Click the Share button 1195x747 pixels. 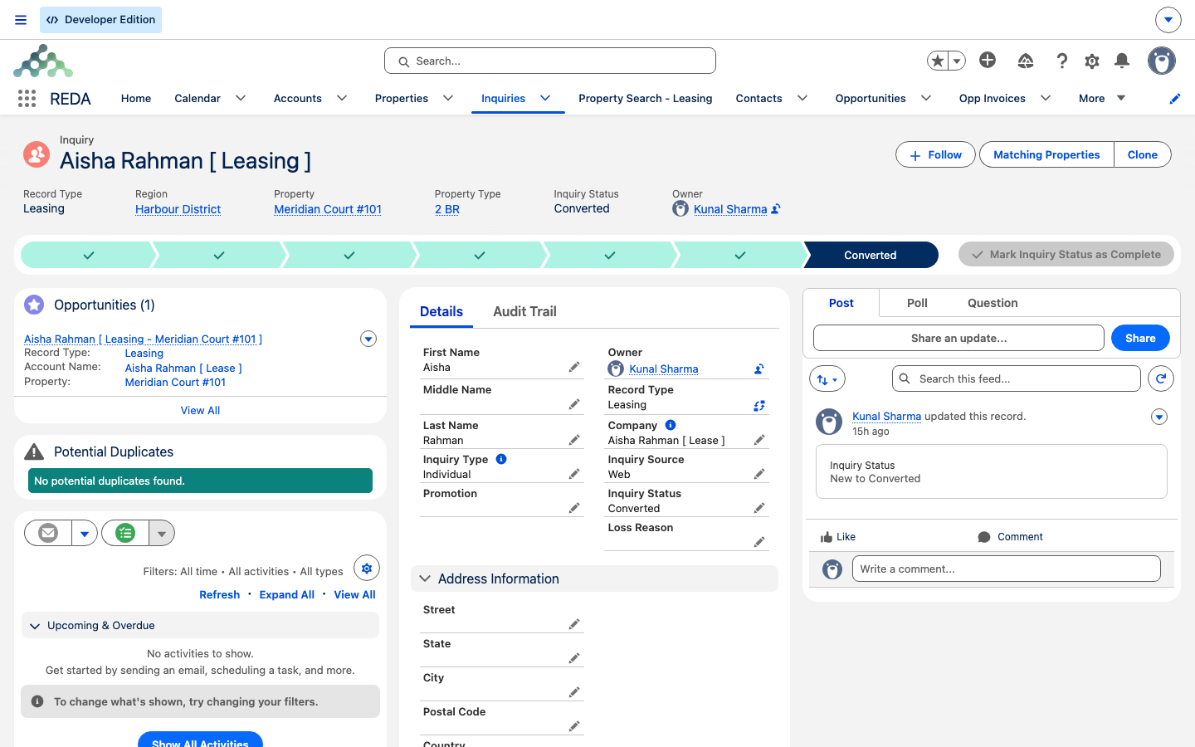pyautogui.click(x=1140, y=338)
